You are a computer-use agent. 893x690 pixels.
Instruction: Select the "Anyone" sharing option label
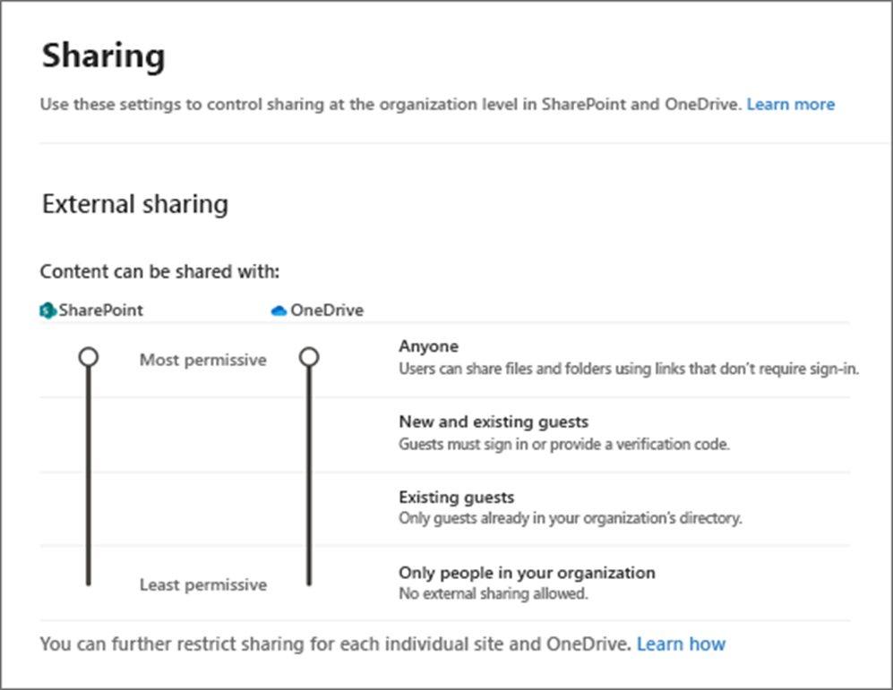427,346
